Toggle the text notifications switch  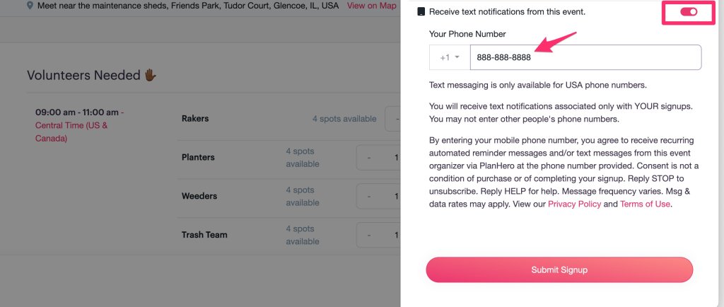[688, 12]
